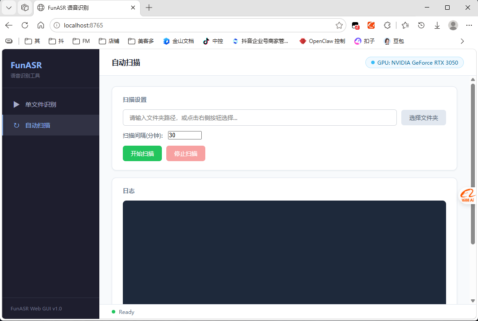Go back to the previous page
The image size is (478, 321).
[9, 25]
